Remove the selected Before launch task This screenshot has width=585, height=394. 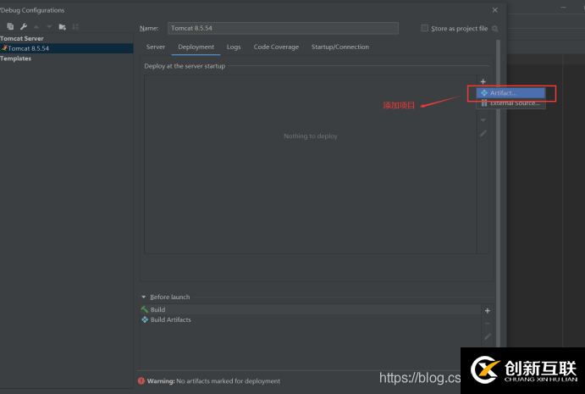(488, 324)
